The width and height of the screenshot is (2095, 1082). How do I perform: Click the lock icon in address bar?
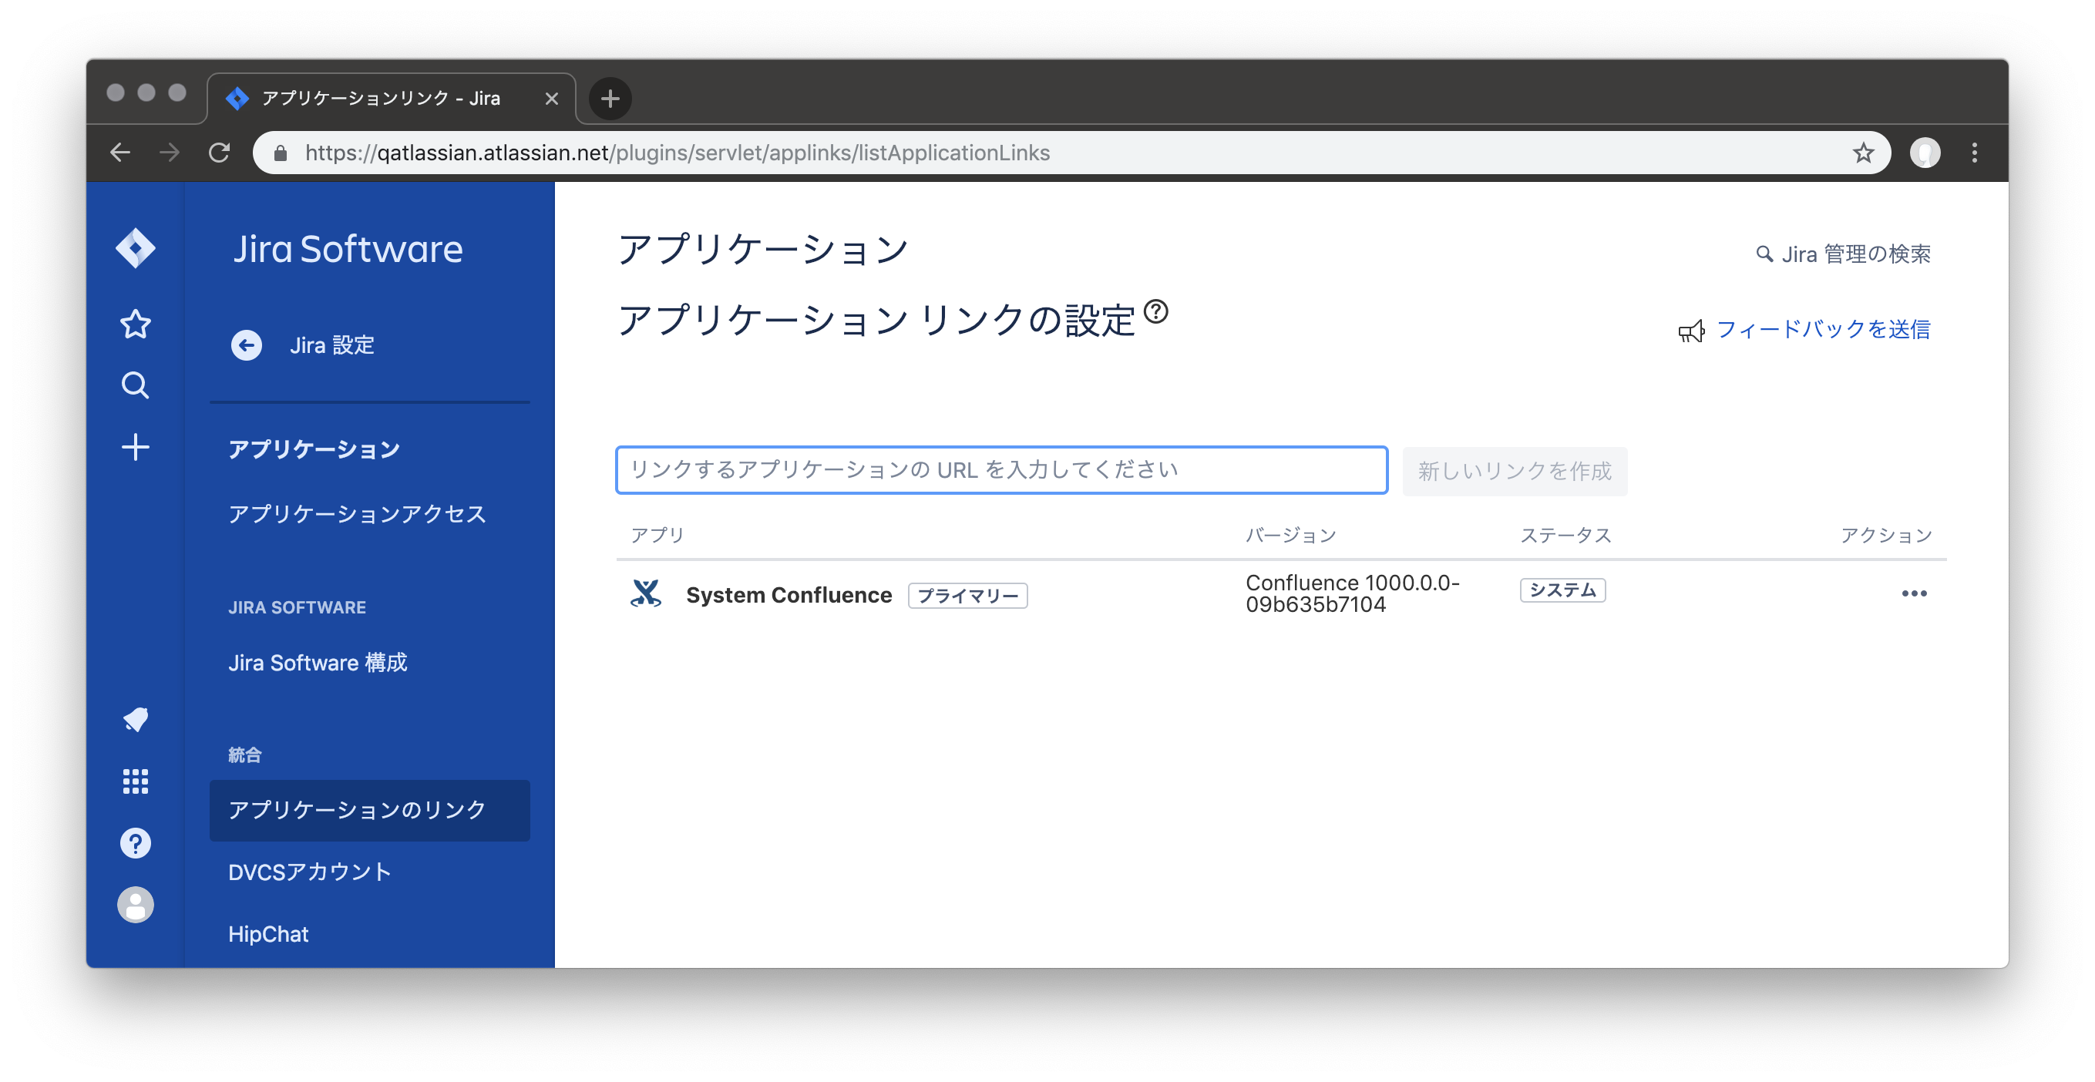281,153
